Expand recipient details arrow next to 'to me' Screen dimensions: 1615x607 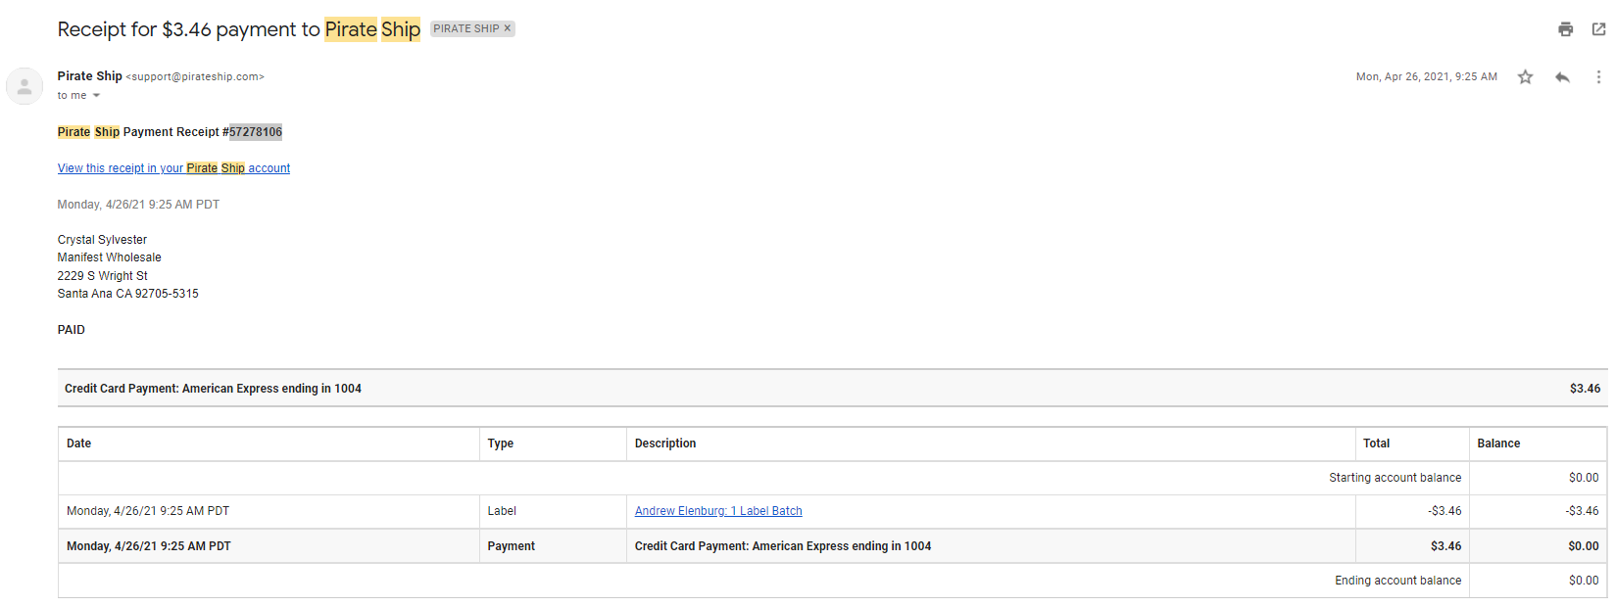(96, 96)
